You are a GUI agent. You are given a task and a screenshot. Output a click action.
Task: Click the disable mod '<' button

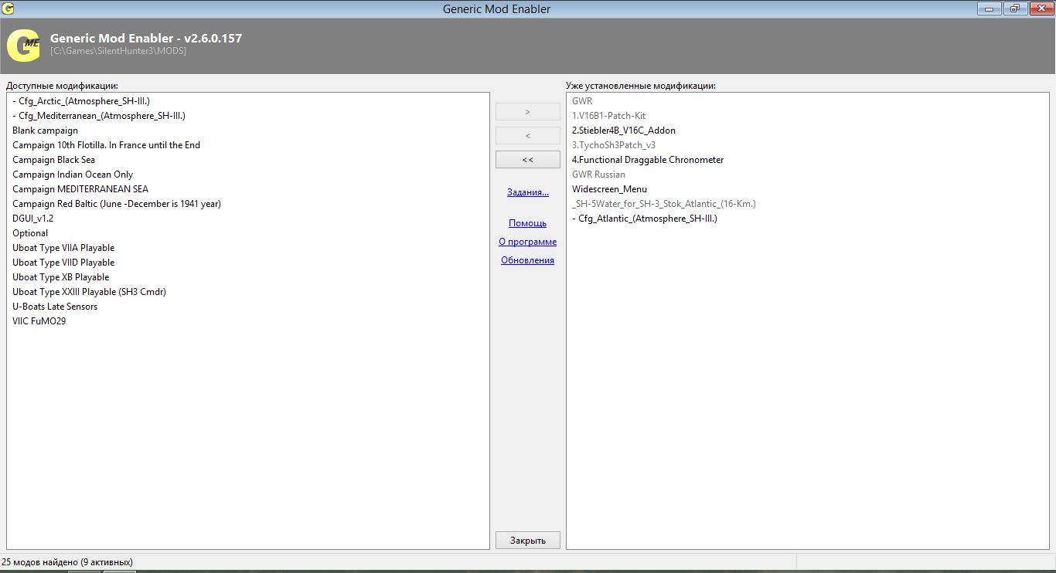528,136
